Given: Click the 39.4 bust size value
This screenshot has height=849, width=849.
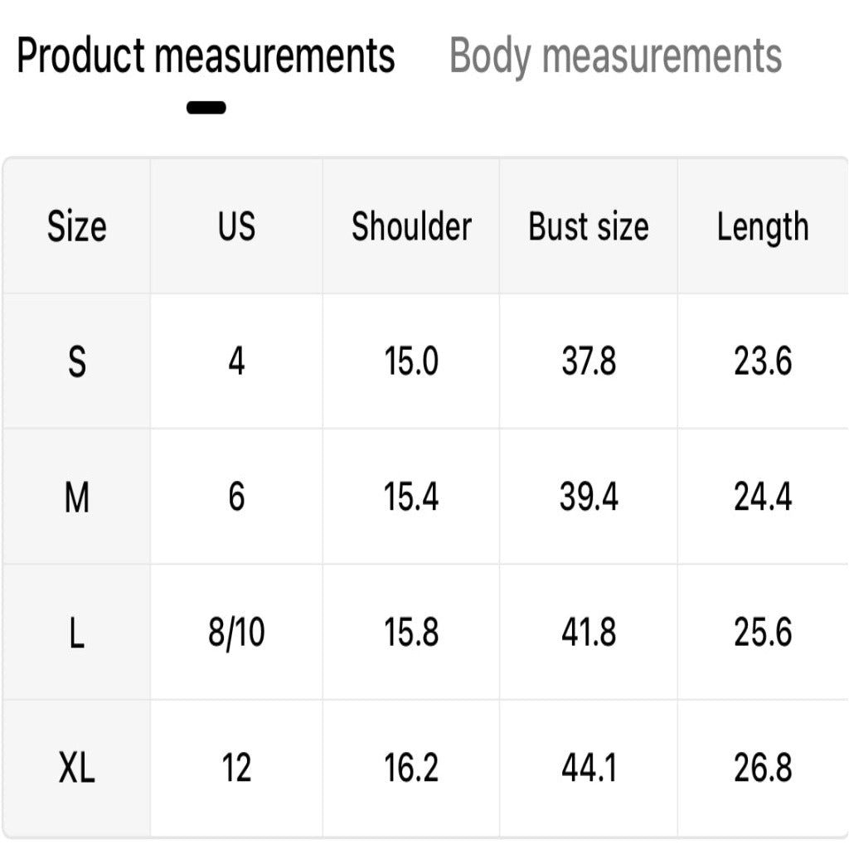Looking at the screenshot, I should pos(589,497).
